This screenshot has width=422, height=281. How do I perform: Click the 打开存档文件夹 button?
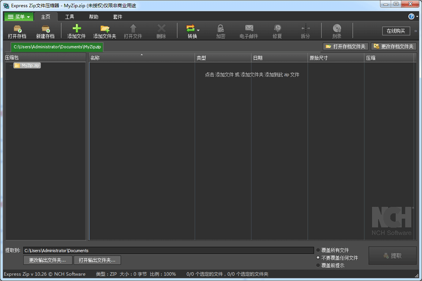(x=346, y=46)
